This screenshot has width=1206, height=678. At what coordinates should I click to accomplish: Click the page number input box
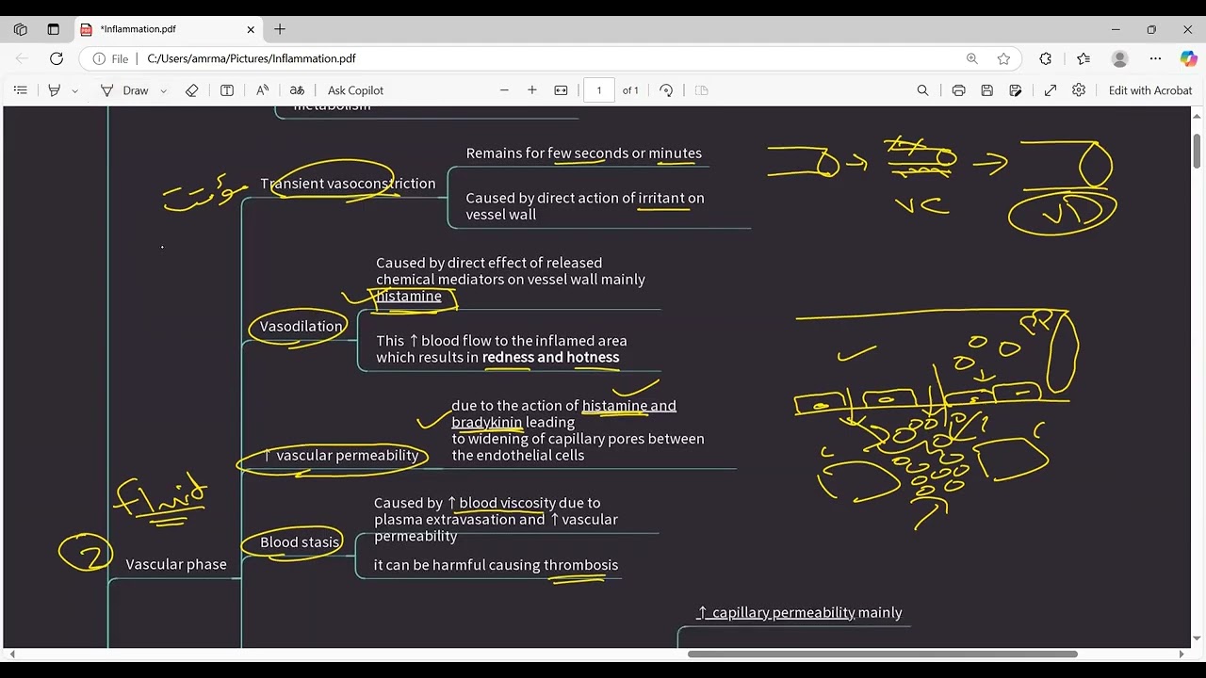pyautogui.click(x=599, y=90)
